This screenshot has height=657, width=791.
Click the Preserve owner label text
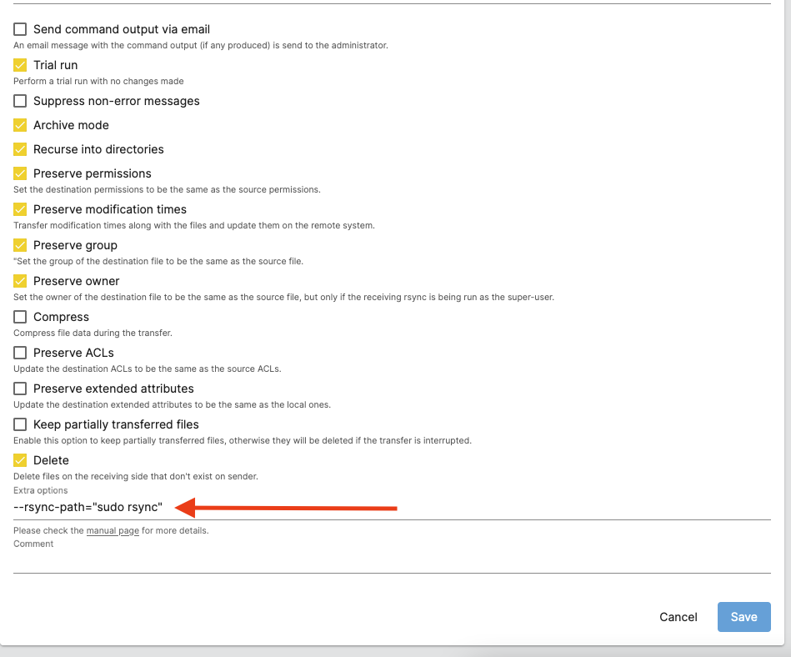click(x=77, y=281)
